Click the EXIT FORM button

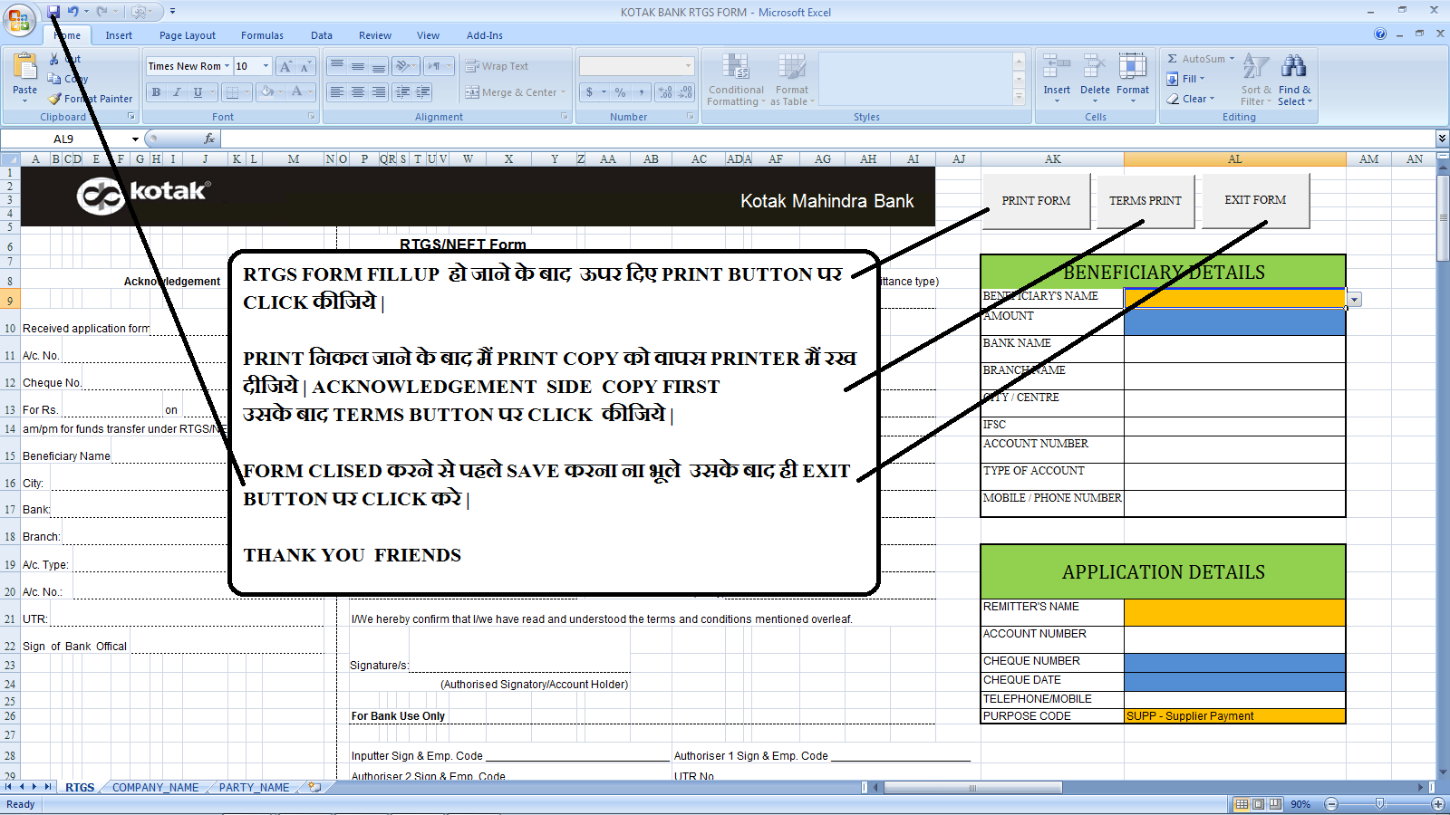pyautogui.click(x=1254, y=199)
